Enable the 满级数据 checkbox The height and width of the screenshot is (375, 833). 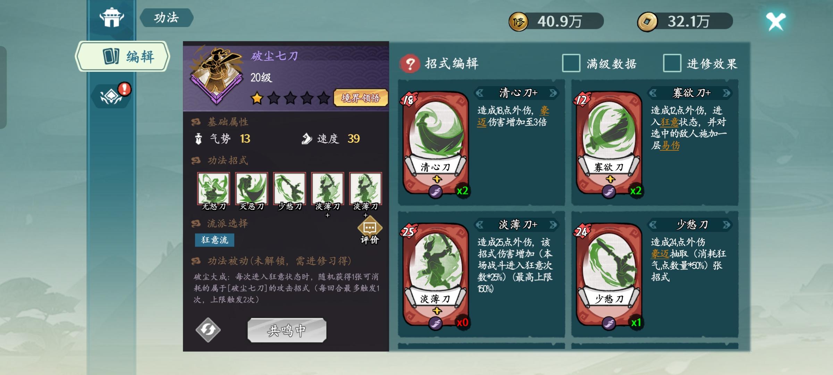571,63
